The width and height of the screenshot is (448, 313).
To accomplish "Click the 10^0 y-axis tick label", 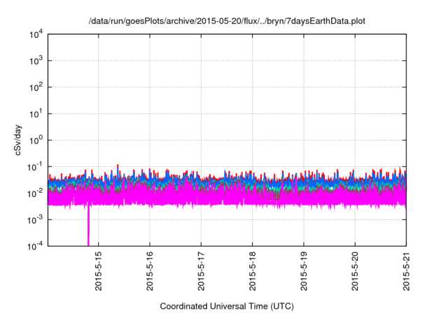I will 36,140.
